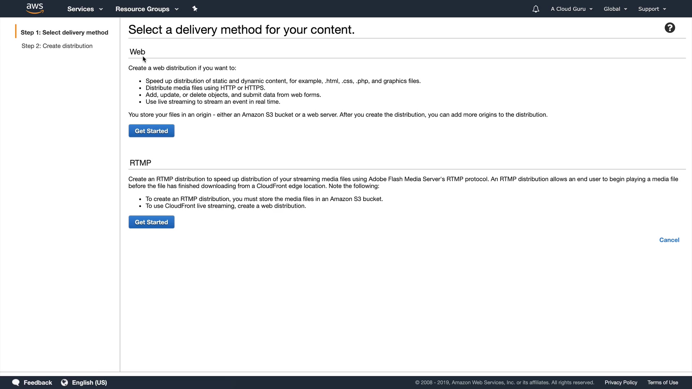This screenshot has width=692, height=389.
Task: Go to Step 2: Create distribution
Action: click(57, 46)
